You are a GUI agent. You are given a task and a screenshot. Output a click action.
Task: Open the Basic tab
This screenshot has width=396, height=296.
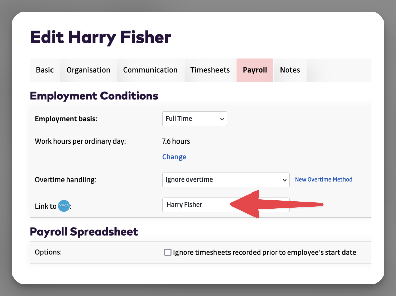coord(45,70)
